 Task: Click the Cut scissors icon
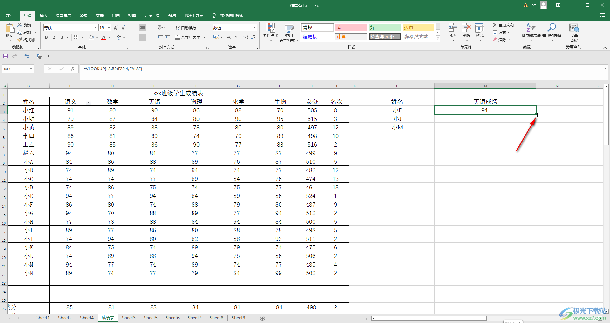(x=20, y=25)
